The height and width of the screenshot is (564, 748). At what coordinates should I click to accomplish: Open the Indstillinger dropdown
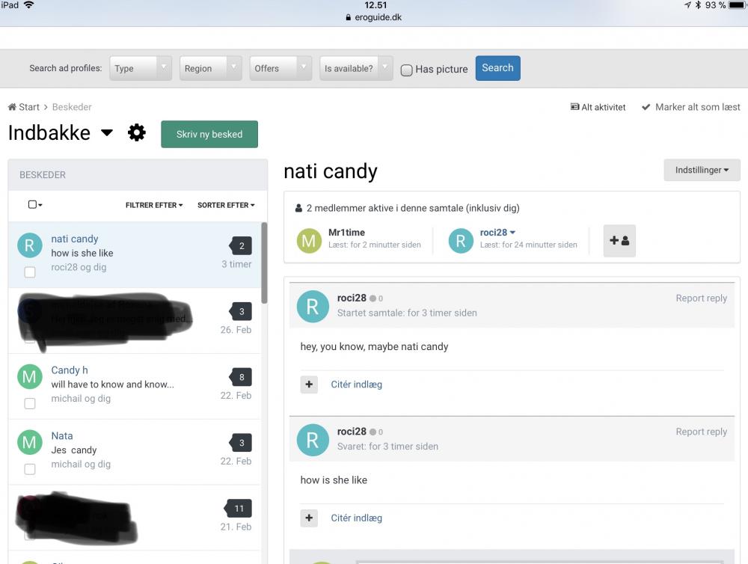pos(702,170)
